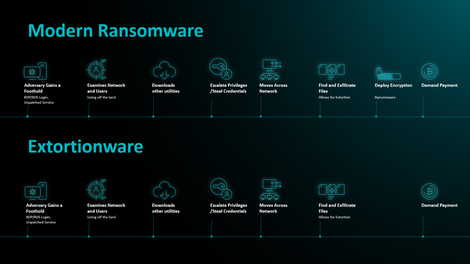Click 'Examines Network and Users' under Extortionware
Image resolution: width=470 pixels, height=264 pixels.
[106, 208]
